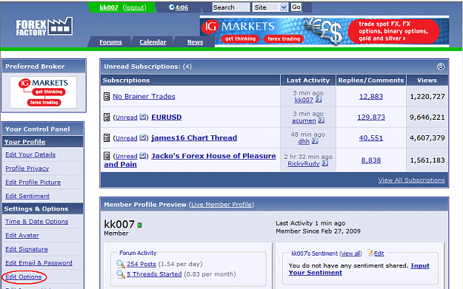
Task: Click View All Subscriptions
Action: click(411, 180)
